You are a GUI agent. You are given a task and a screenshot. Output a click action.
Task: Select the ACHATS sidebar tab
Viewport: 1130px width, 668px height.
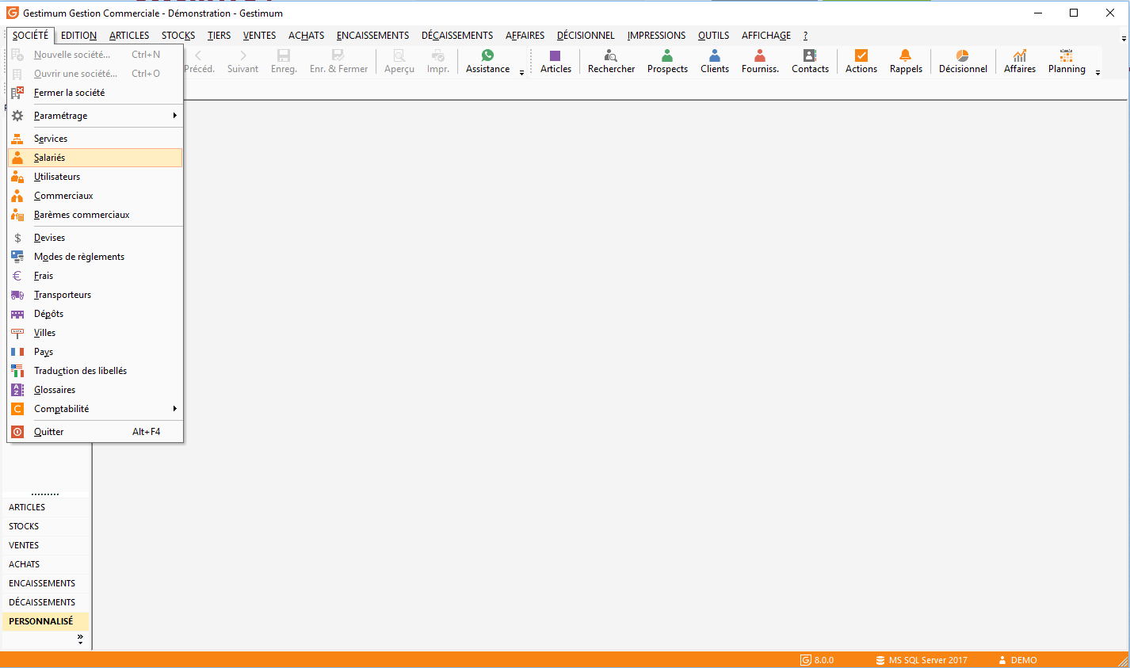[46, 564]
